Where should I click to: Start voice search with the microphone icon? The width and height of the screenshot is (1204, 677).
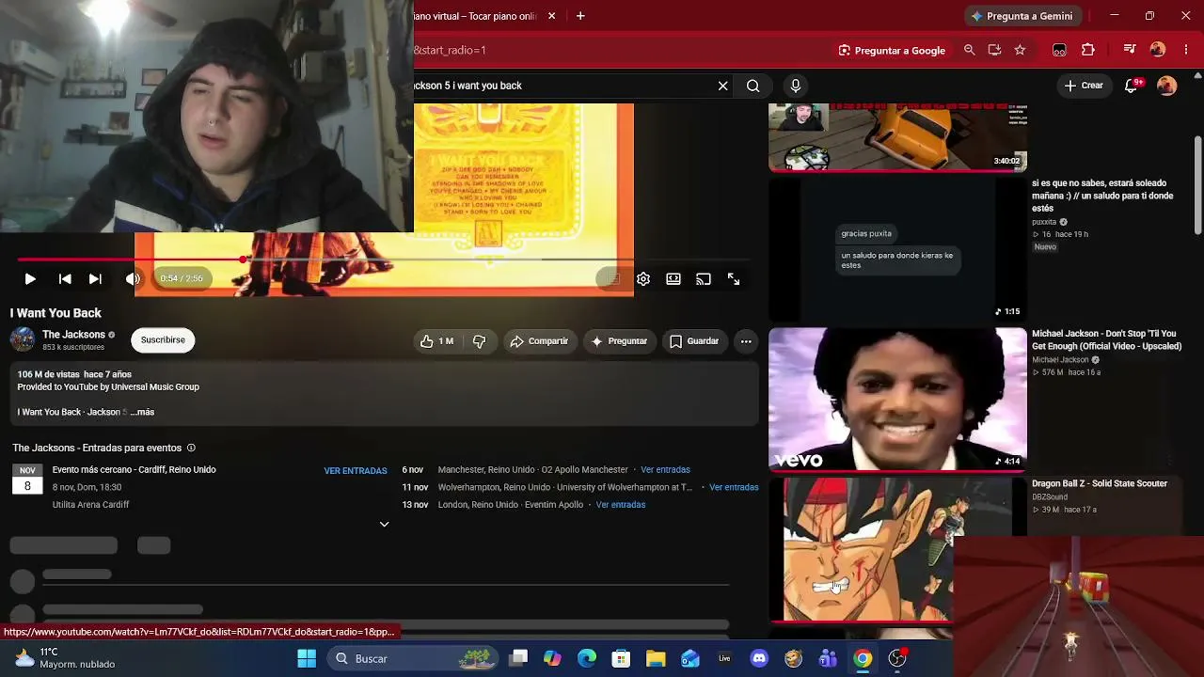pyautogui.click(x=796, y=86)
